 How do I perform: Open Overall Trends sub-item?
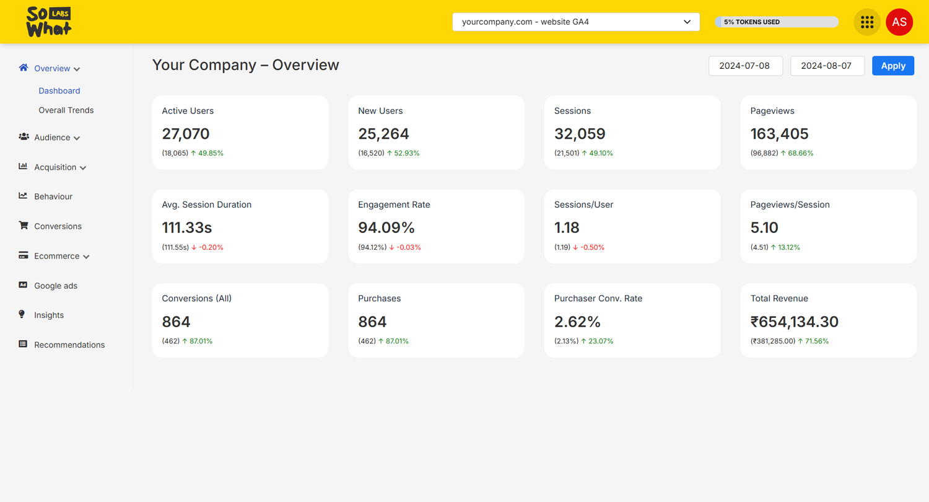click(x=66, y=110)
